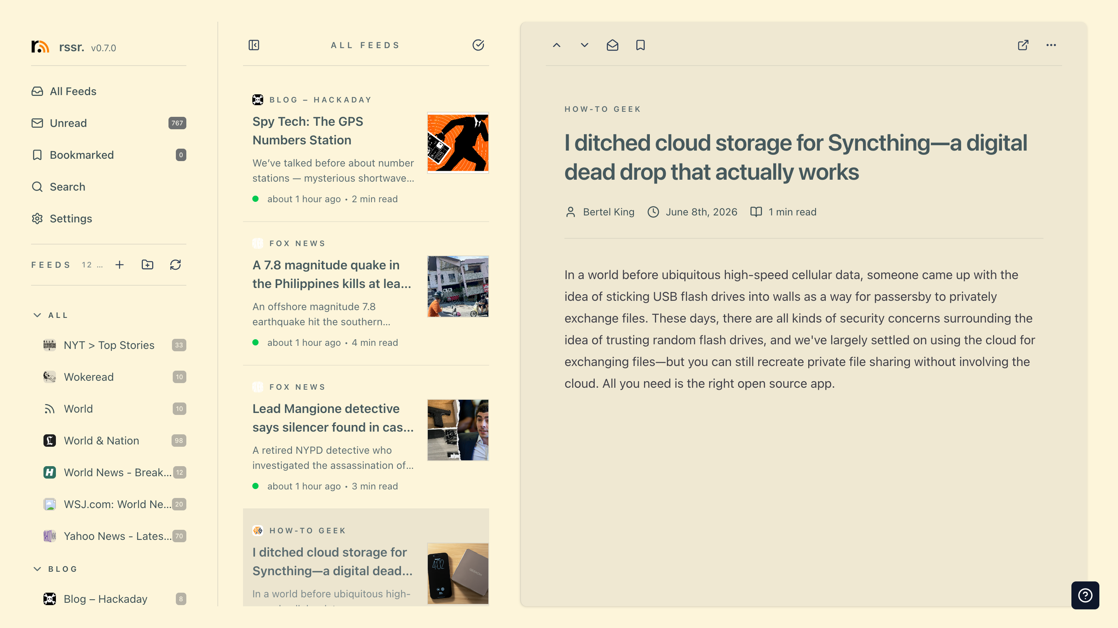This screenshot has height=628, width=1118.
Task: Click author name Bertel King
Action: [x=608, y=212]
